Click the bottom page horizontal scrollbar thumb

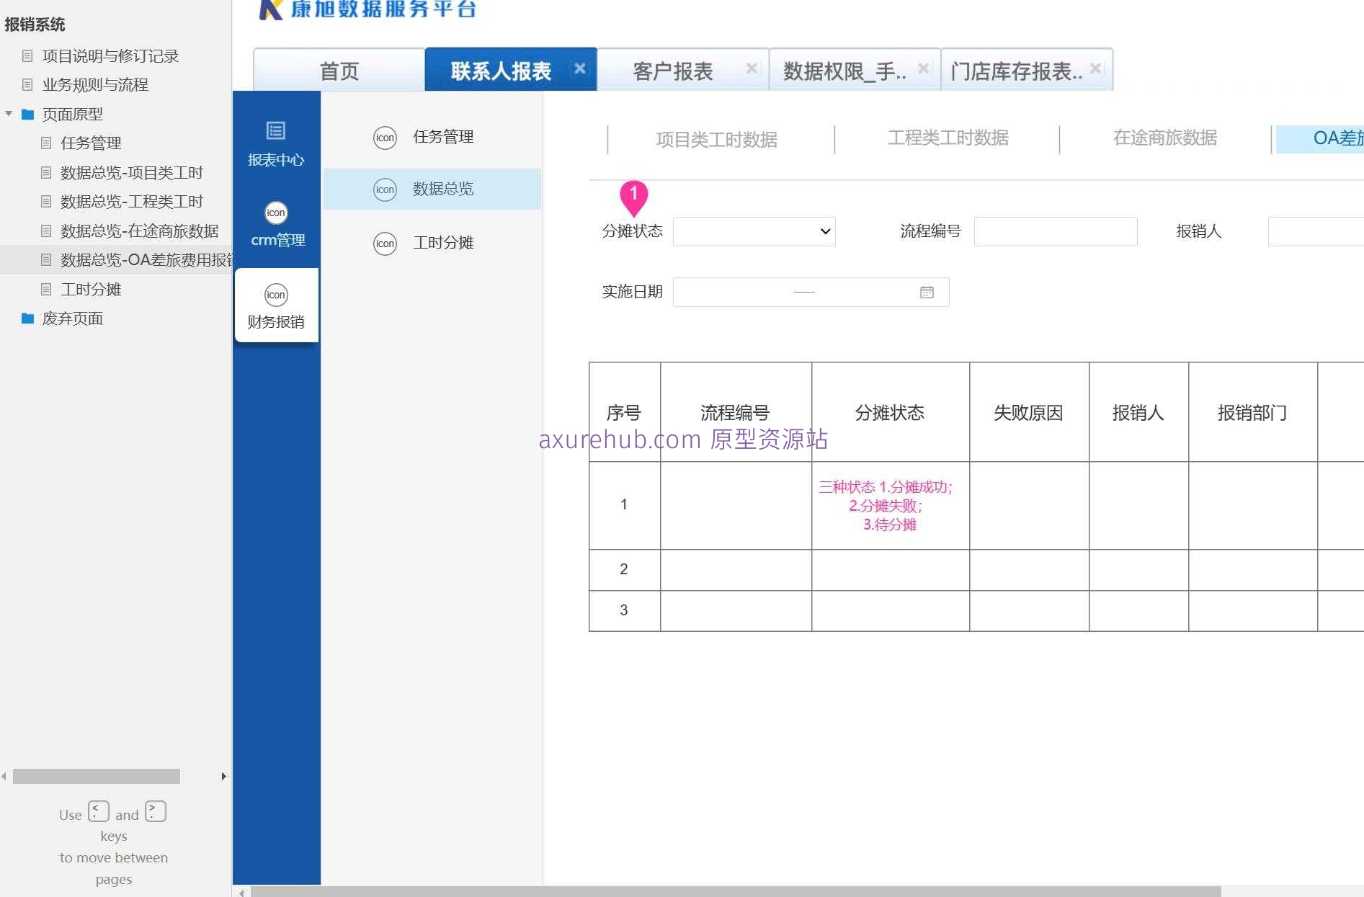(x=736, y=892)
